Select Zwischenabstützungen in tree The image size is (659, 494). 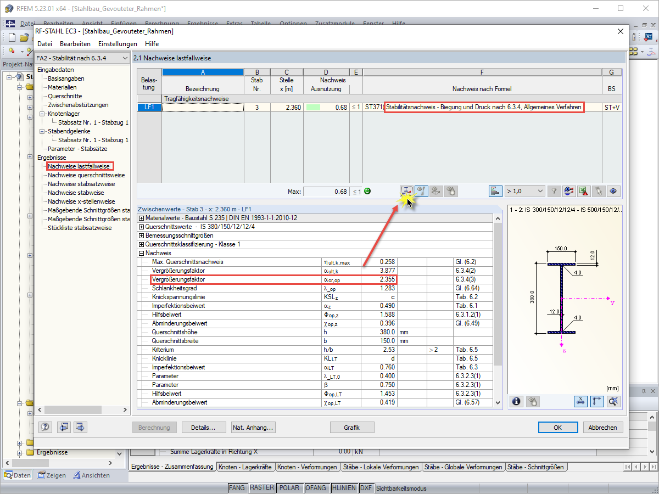78,105
